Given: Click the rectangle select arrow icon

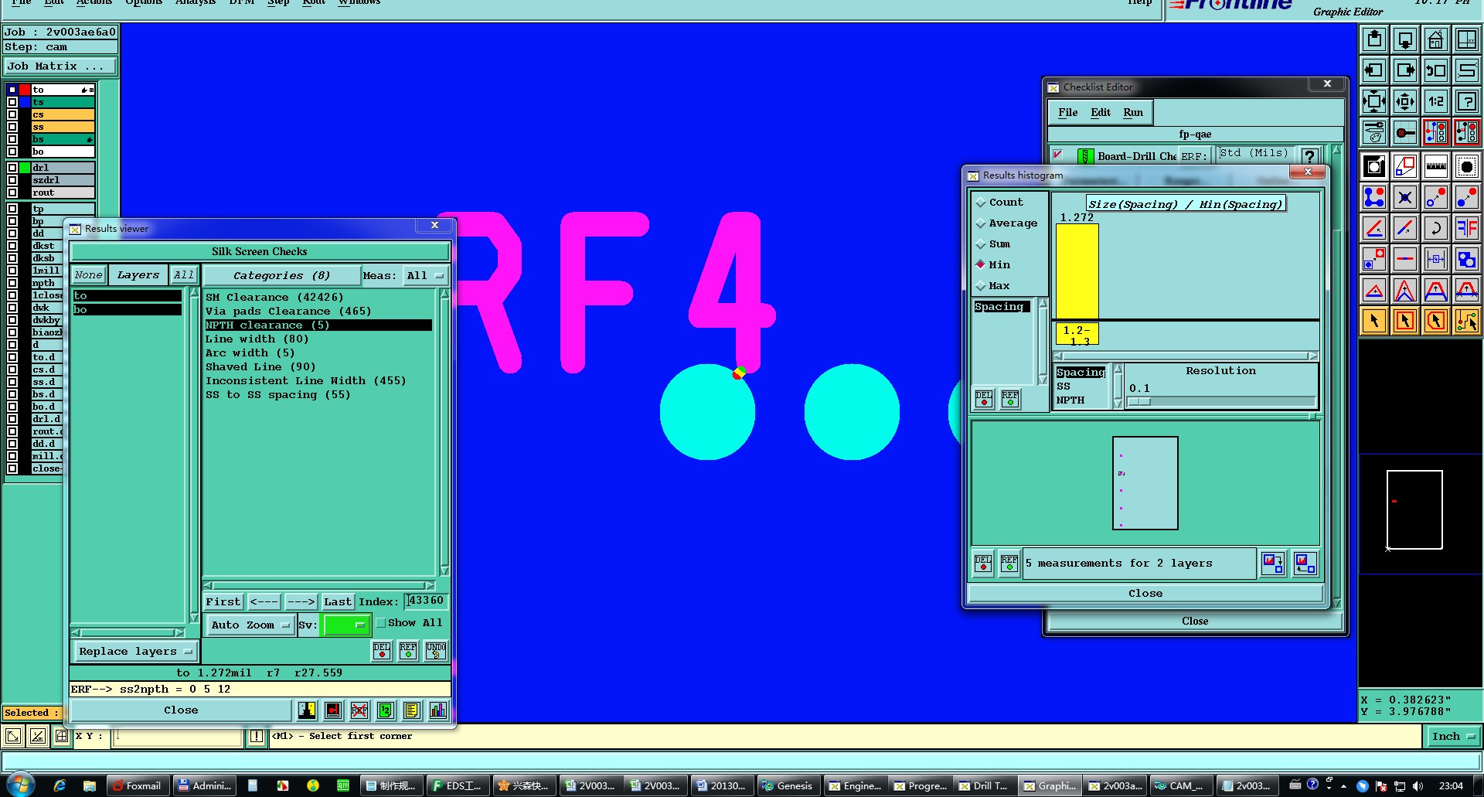Looking at the screenshot, I should click(1404, 321).
